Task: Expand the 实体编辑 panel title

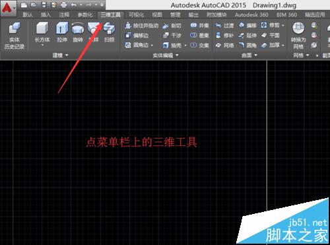Action: (x=166, y=55)
